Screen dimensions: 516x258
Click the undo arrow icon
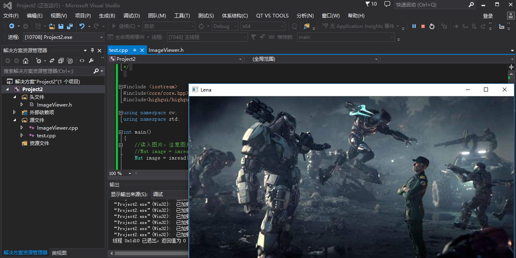(x=82, y=26)
